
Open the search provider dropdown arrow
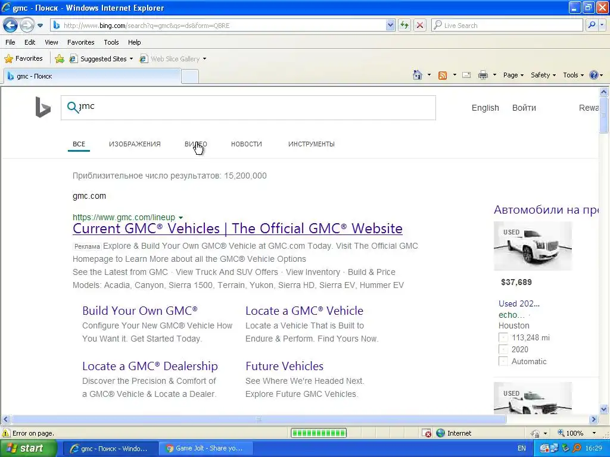click(x=602, y=26)
